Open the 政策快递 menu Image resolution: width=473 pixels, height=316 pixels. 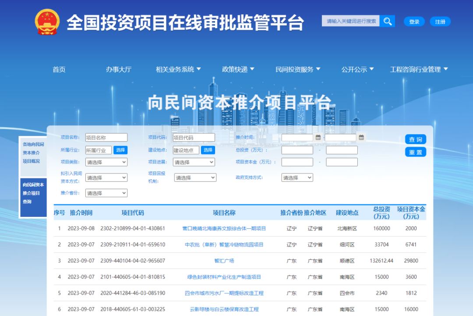click(x=238, y=69)
